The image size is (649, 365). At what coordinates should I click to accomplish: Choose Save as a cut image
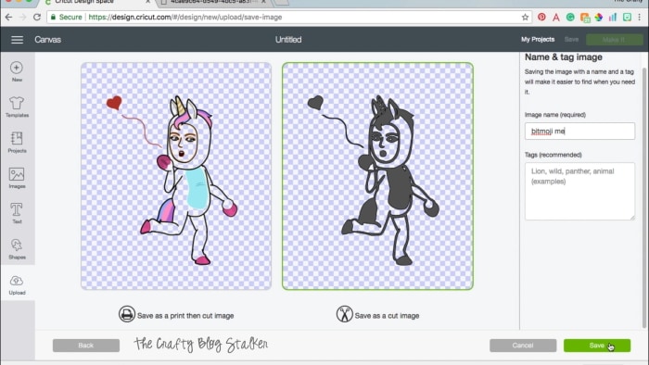pyautogui.click(x=378, y=315)
